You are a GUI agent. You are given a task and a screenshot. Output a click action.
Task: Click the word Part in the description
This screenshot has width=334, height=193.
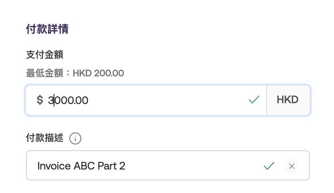[x=107, y=166]
